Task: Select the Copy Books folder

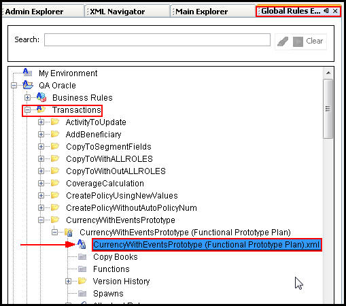Action: click(116, 257)
